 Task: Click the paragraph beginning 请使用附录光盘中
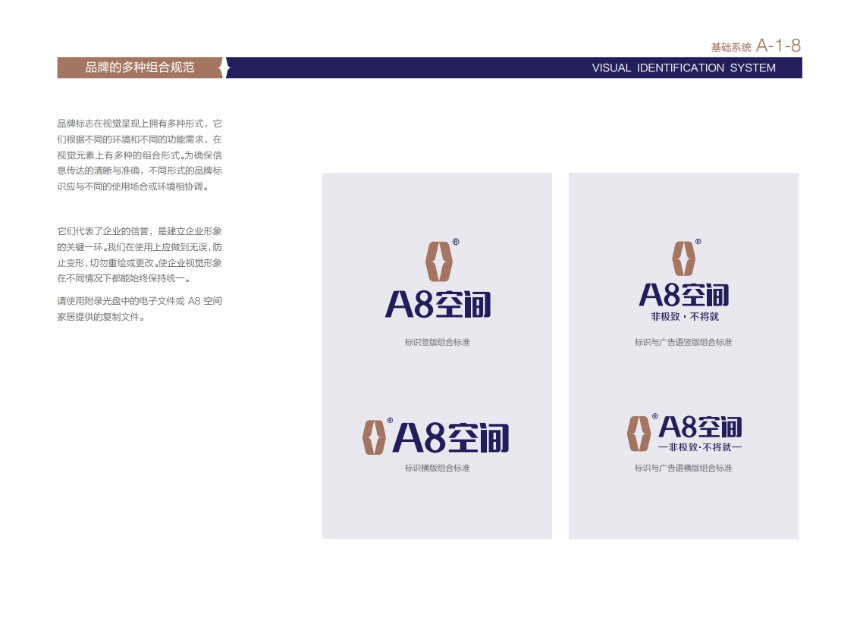click(140, 309)
